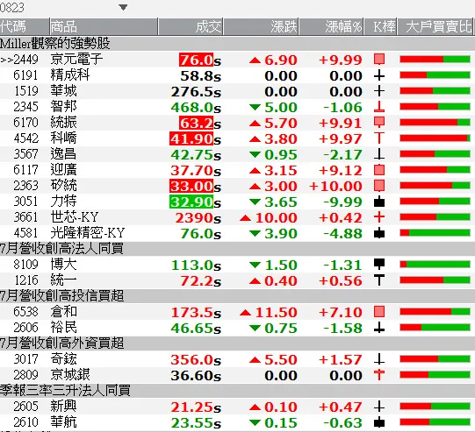Image resolution: width=475 pixels, height=432 pixels.
Task: Select stock code 2449 京元電子
Action: coord(26,60)
